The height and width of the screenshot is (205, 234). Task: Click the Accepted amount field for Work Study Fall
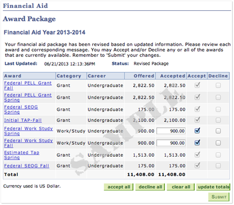tap(171, 143)
